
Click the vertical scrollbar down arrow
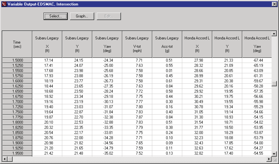(274, 154)
